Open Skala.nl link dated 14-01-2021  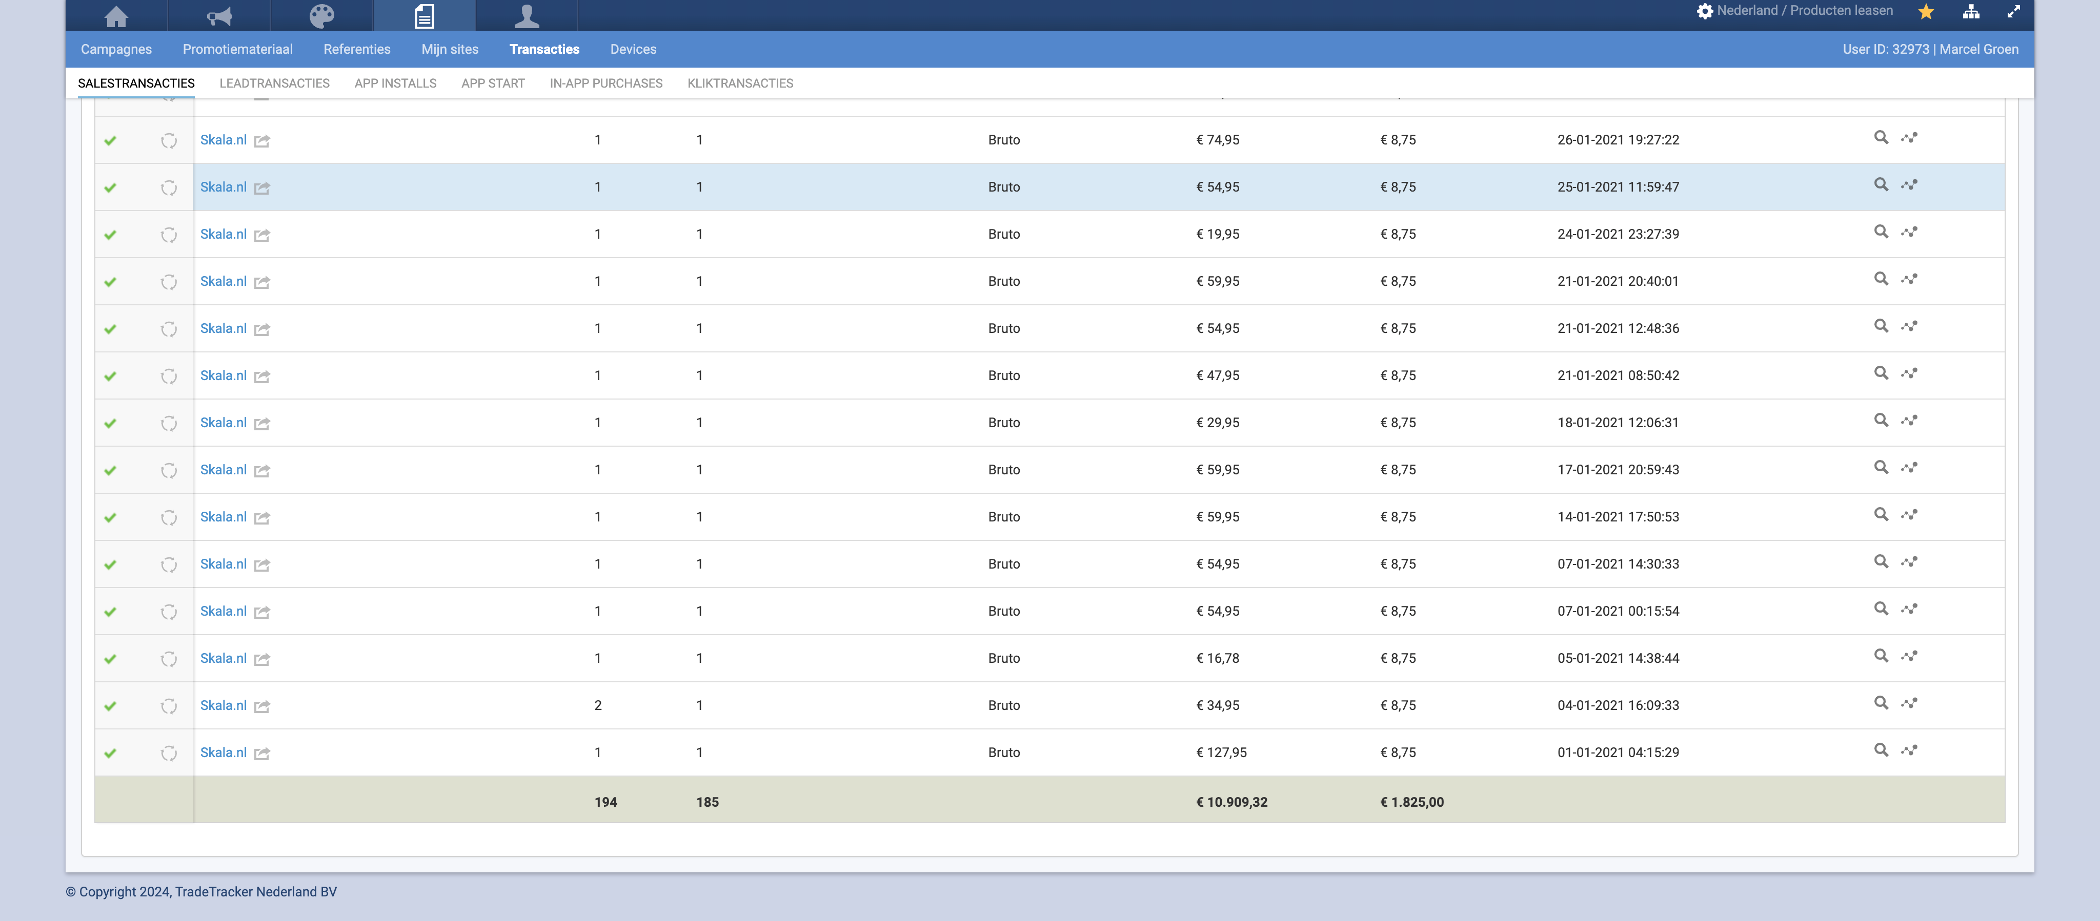(x=224, y=516)
